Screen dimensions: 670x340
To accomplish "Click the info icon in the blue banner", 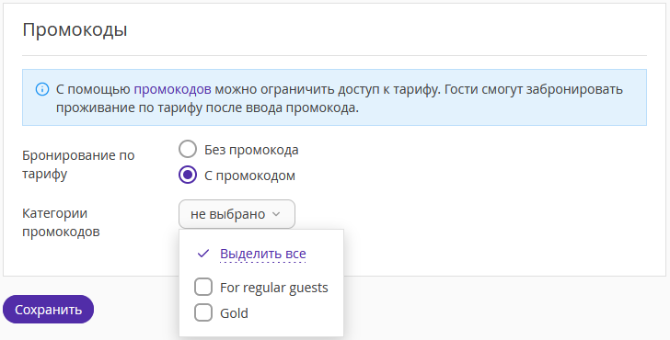I will [42, 89].
